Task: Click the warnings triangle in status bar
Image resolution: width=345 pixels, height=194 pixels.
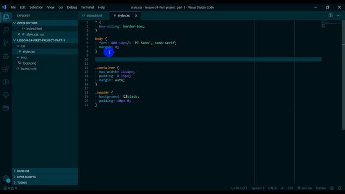Action: pos(12,188)
